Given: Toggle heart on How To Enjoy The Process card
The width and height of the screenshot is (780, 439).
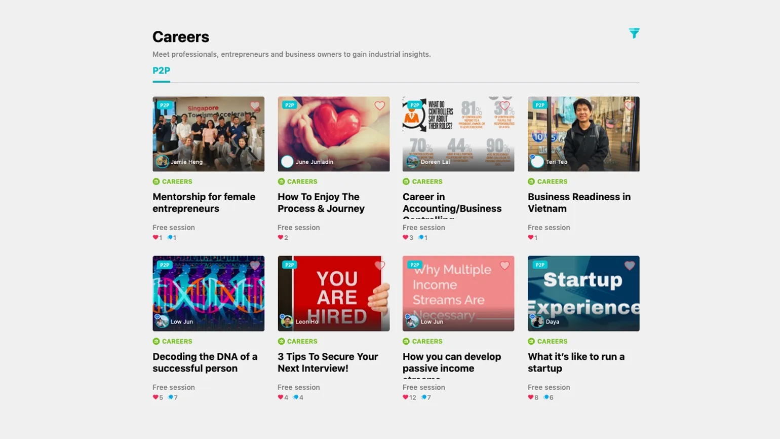Looking at the screenshot, I should pyautogui.click(x=379, y=105).
